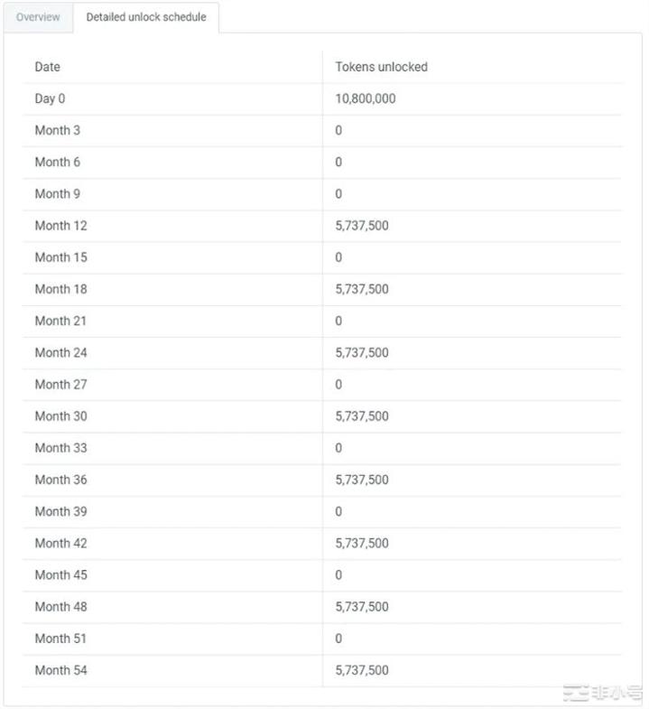
Task: Click the Month 12 row label
Action: pos(60,226)
